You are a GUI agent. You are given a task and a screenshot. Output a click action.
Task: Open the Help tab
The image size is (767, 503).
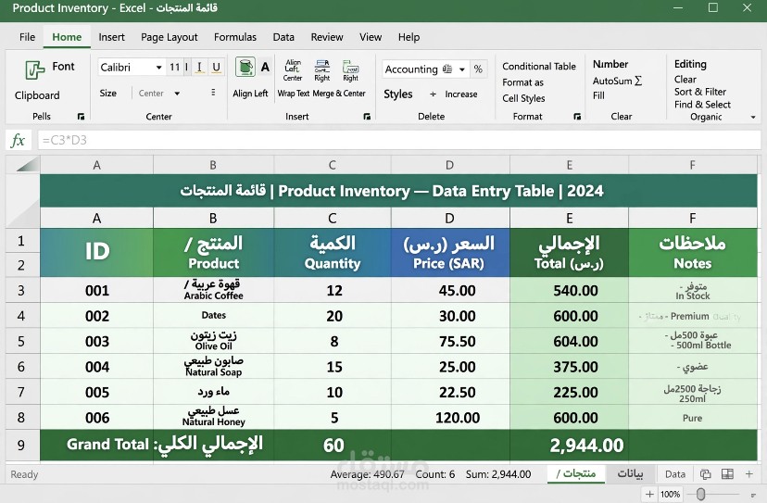click(409, 37)
